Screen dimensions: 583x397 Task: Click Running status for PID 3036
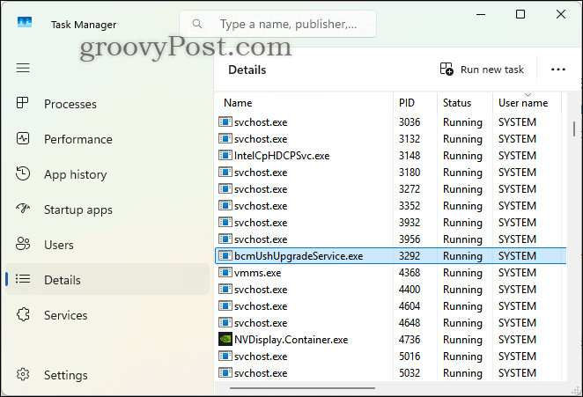tap(462, 122)
